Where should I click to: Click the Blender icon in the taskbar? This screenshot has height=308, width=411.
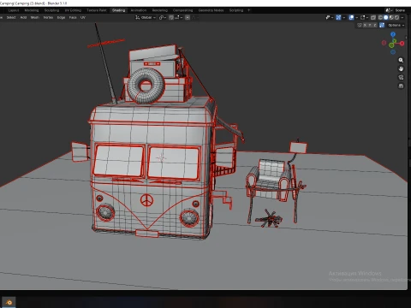pyautogui.click(x=9, y=302)
